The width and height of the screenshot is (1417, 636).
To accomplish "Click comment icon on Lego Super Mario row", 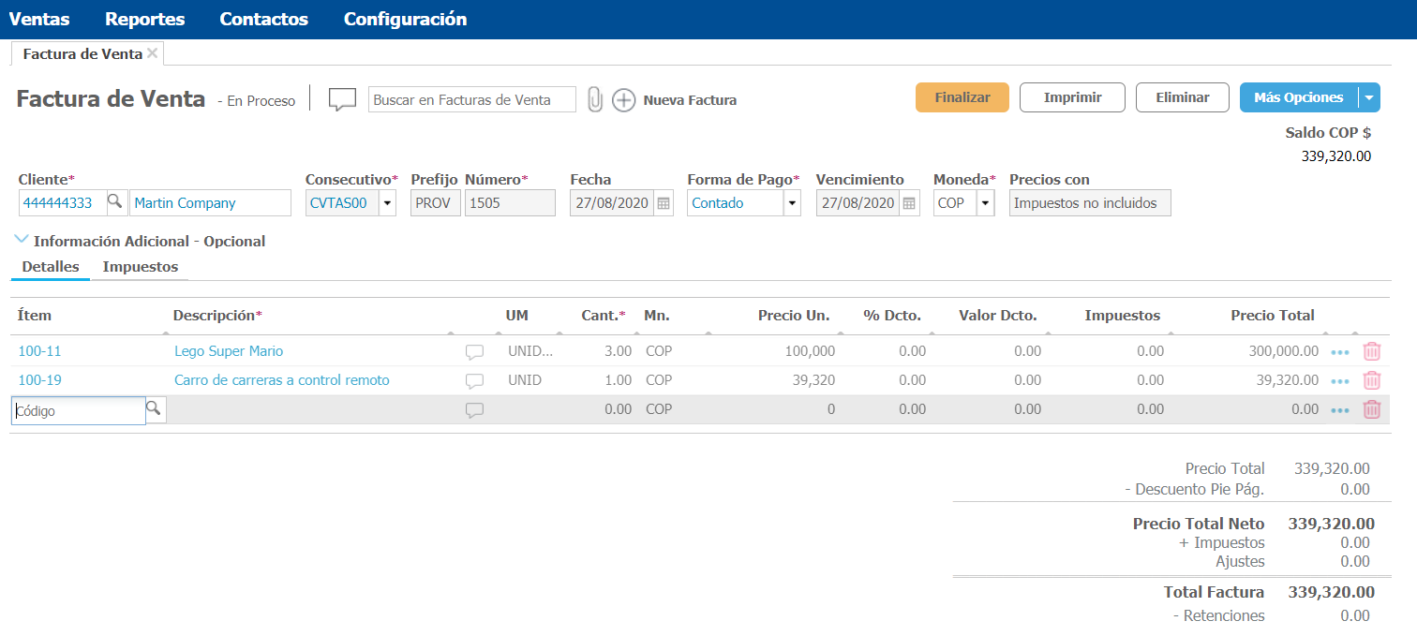I will pos(475,352).
